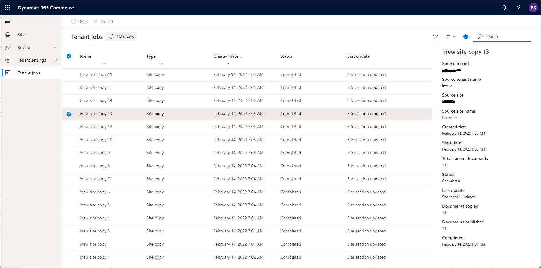The height and width of the screenshot is (268, 541).
Task: Click the 7:02 AM created date cell
Action: (x=238, y=257)
